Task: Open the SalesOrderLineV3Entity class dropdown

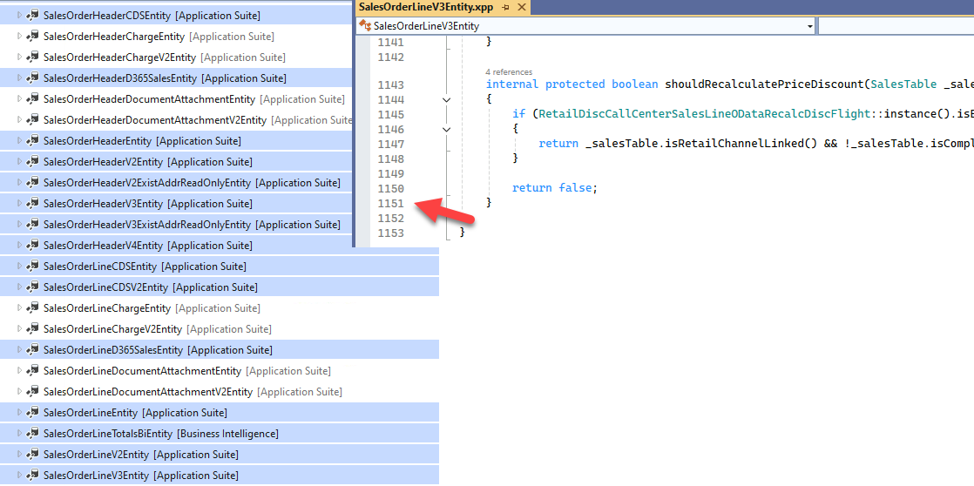Action: [809, 26]
